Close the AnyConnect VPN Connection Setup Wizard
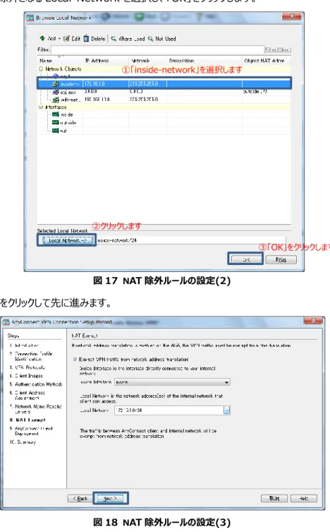This screenshot has width=330, height=532. (313, 321)
